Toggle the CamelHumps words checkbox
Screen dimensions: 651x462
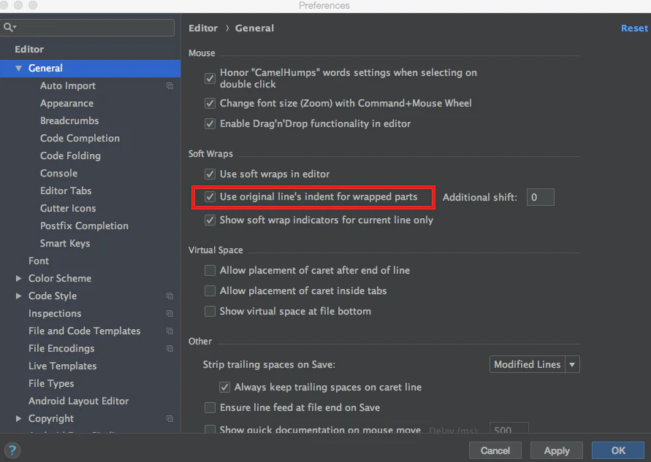(210, 78)
